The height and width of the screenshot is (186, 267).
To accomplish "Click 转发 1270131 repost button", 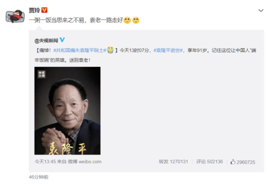I will pos(173,161).
